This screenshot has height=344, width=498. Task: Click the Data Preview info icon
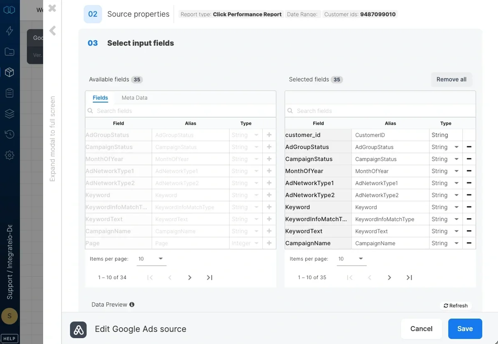132,304
